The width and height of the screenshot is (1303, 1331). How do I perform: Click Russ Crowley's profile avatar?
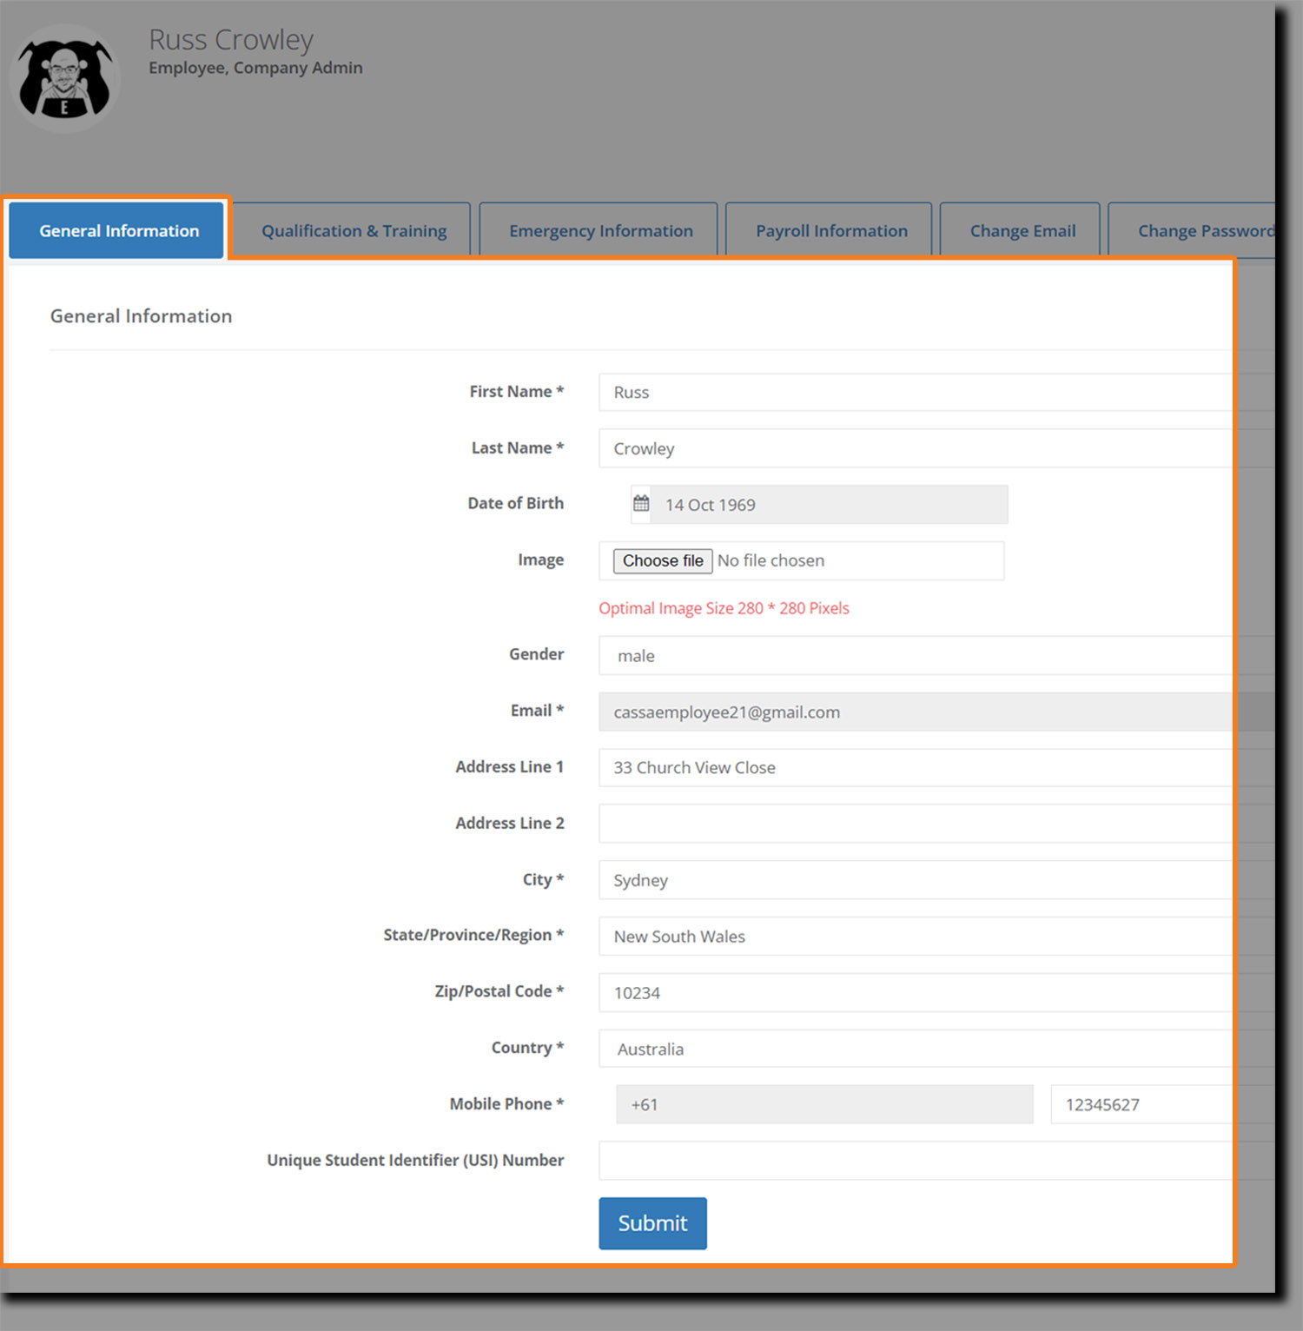(64, 79)
